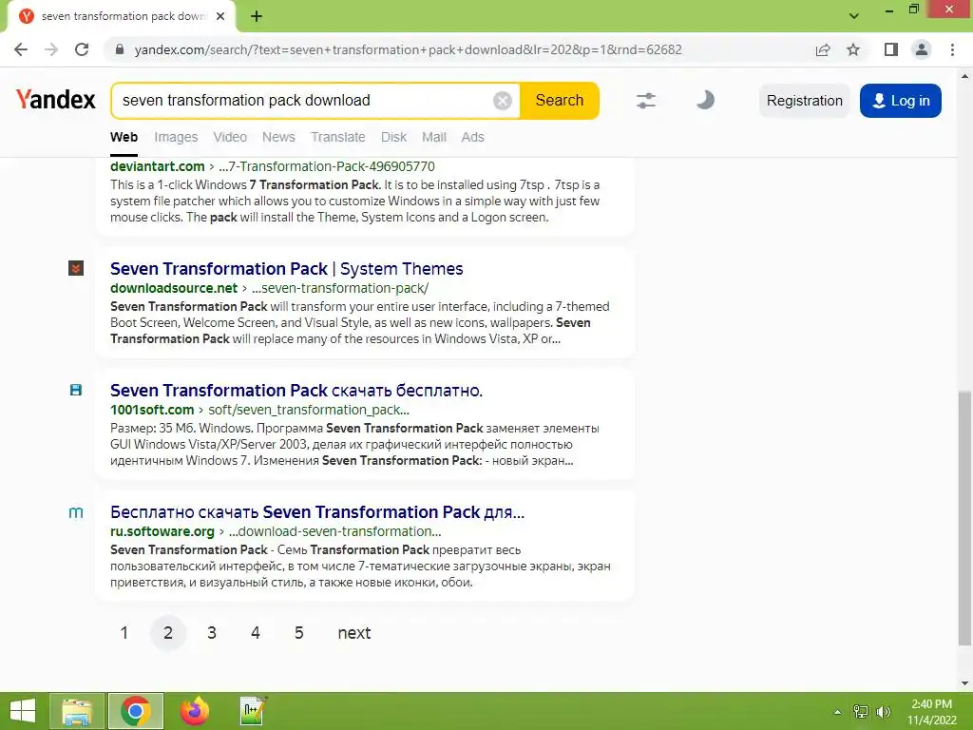Open Chrome three-dot menu
Image resolution: width=973 pixels, height=730 pixels.
pos(952,49)
